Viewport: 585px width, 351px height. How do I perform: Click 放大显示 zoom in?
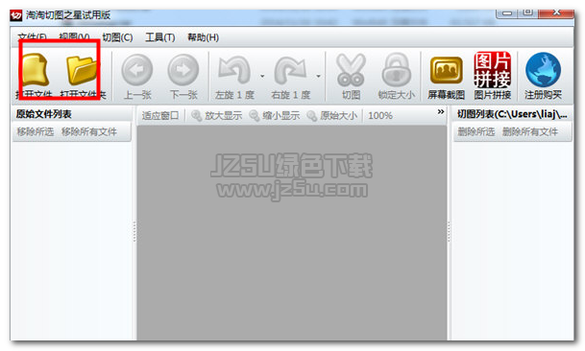217,115
